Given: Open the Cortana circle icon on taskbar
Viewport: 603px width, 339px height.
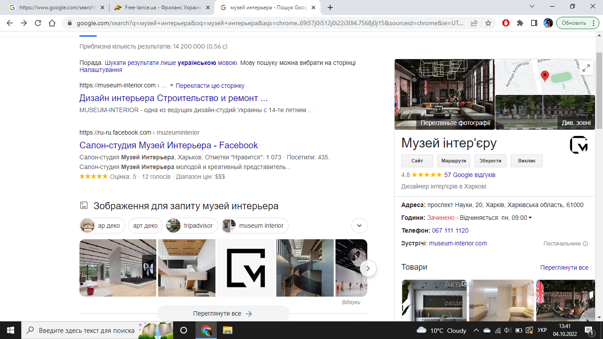Looking at the screenshot, I should coord(184,330).
